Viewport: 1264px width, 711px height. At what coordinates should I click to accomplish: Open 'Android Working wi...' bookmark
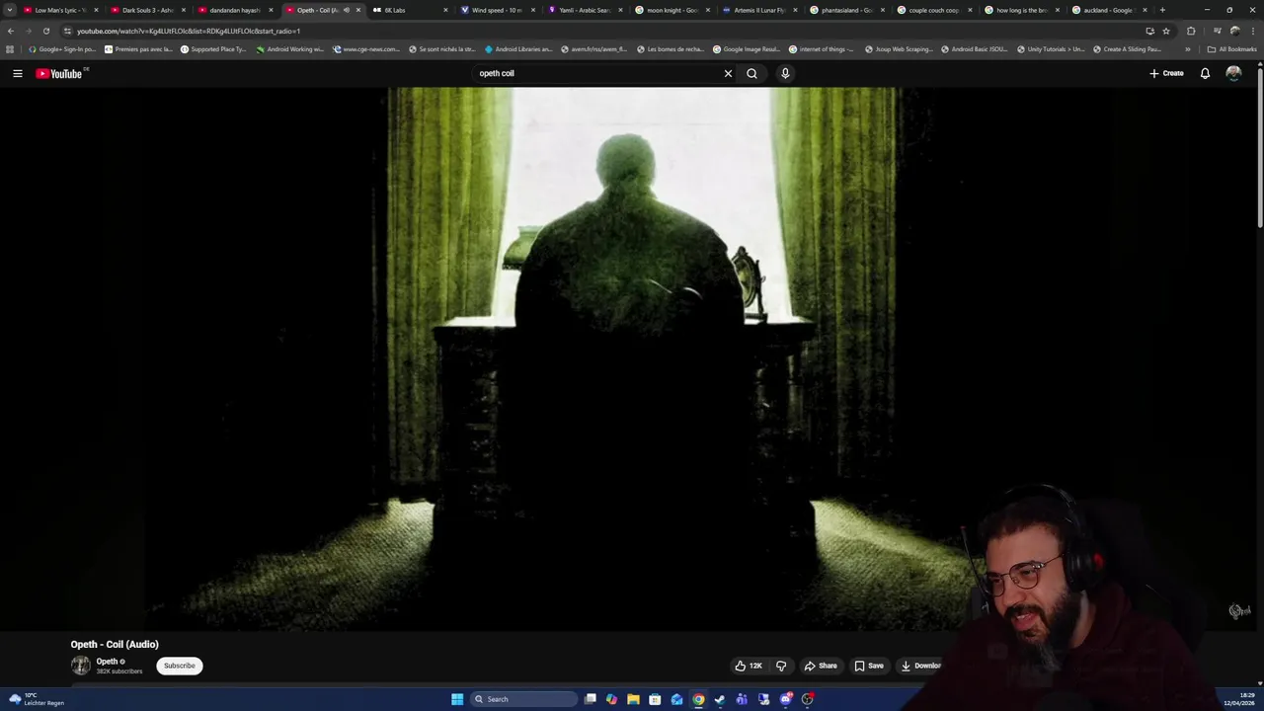289,48
